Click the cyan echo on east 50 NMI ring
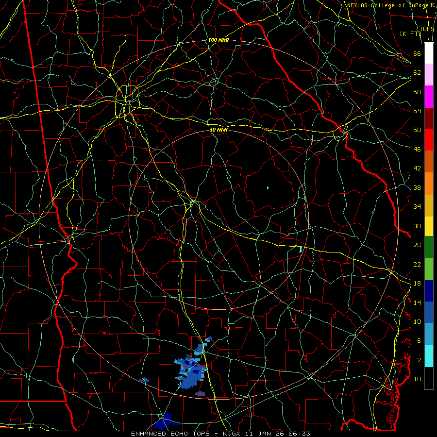The height and width of the screenshot is (437, 437). [x=301, y=249]
